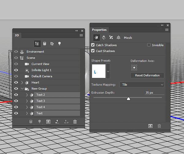This screenshot has height=154, width=184.
Task: Open the Deform tab in Properties
Action: tap(104, 38)
